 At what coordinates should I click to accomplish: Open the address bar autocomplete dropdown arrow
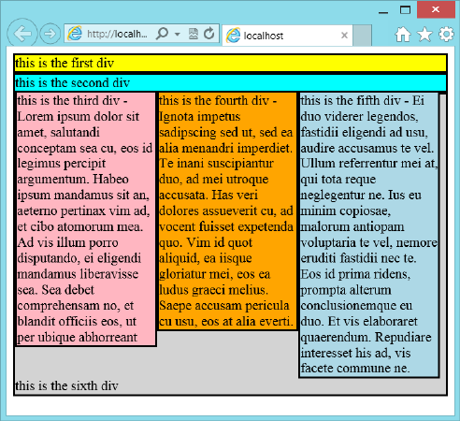tap(178, 34)
